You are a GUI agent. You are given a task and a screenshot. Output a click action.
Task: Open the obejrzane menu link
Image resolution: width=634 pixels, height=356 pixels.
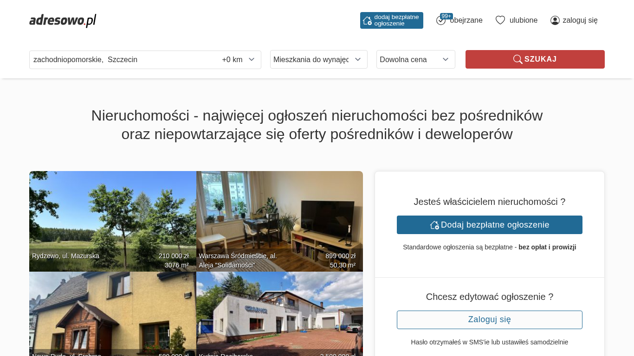tap(466, 20)
